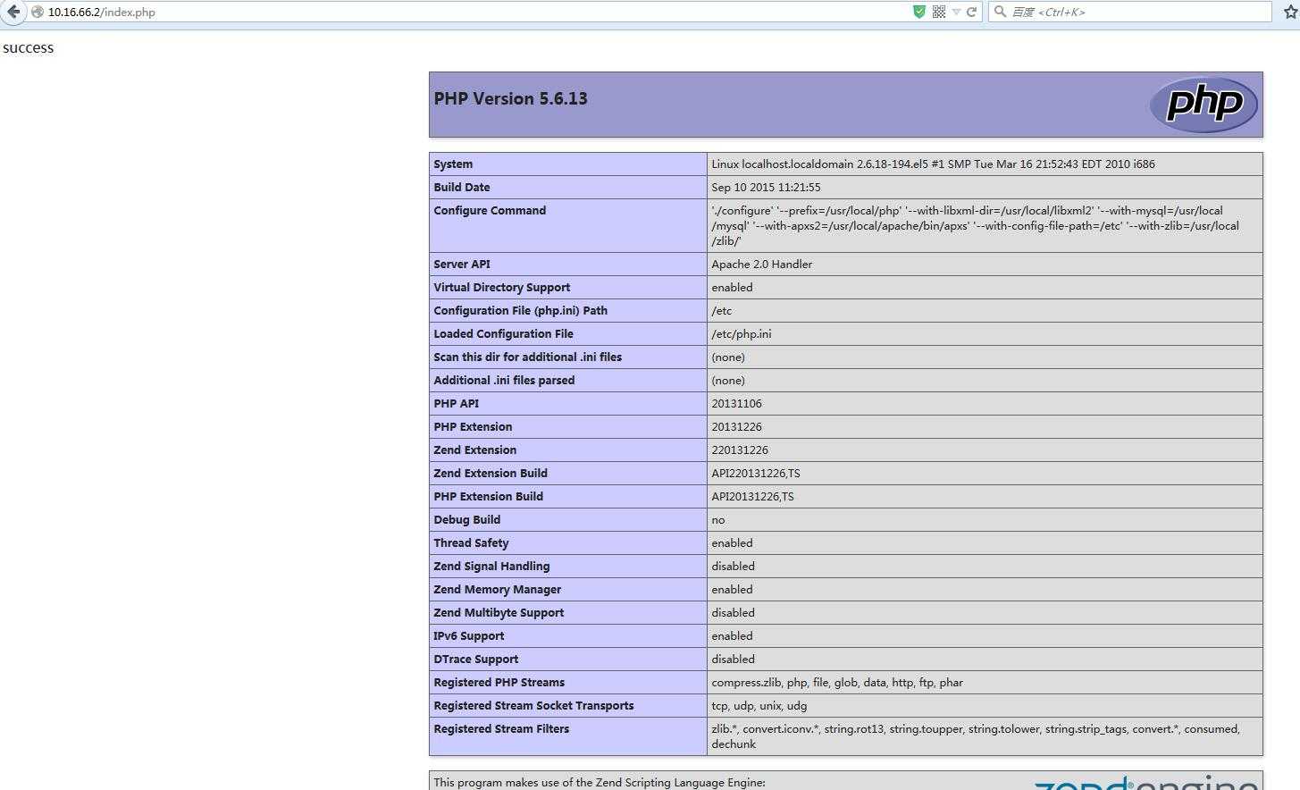
Task: Bookmark this page with the star icon
Action: pyautogui.click(x=1290, y=12)
